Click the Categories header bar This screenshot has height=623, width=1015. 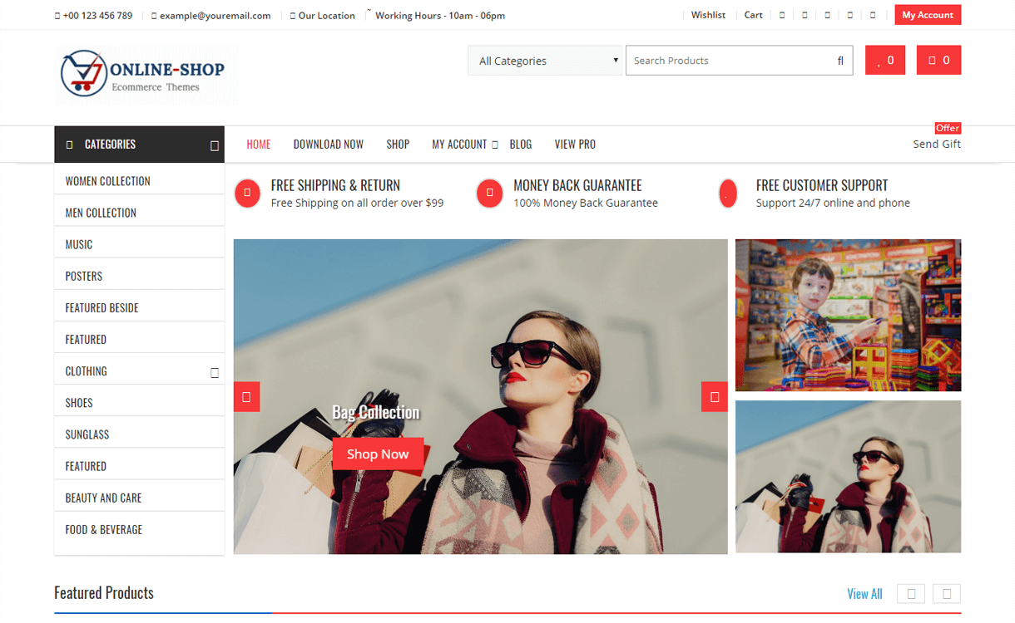(139, 145)
